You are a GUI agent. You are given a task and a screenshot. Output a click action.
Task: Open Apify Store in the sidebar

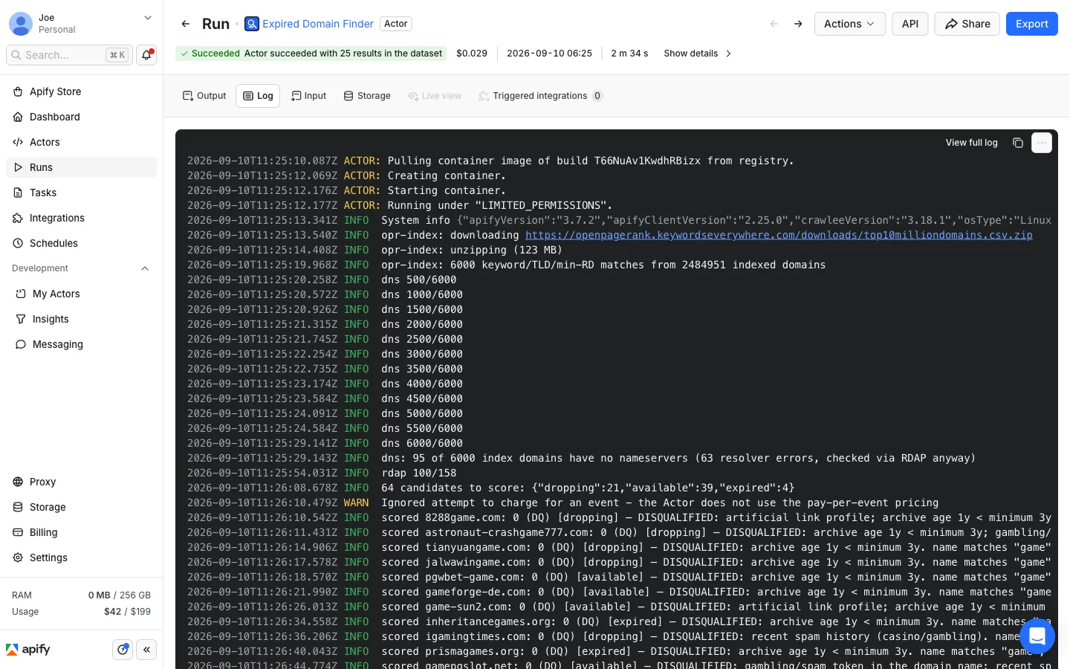tap(81, 91)
